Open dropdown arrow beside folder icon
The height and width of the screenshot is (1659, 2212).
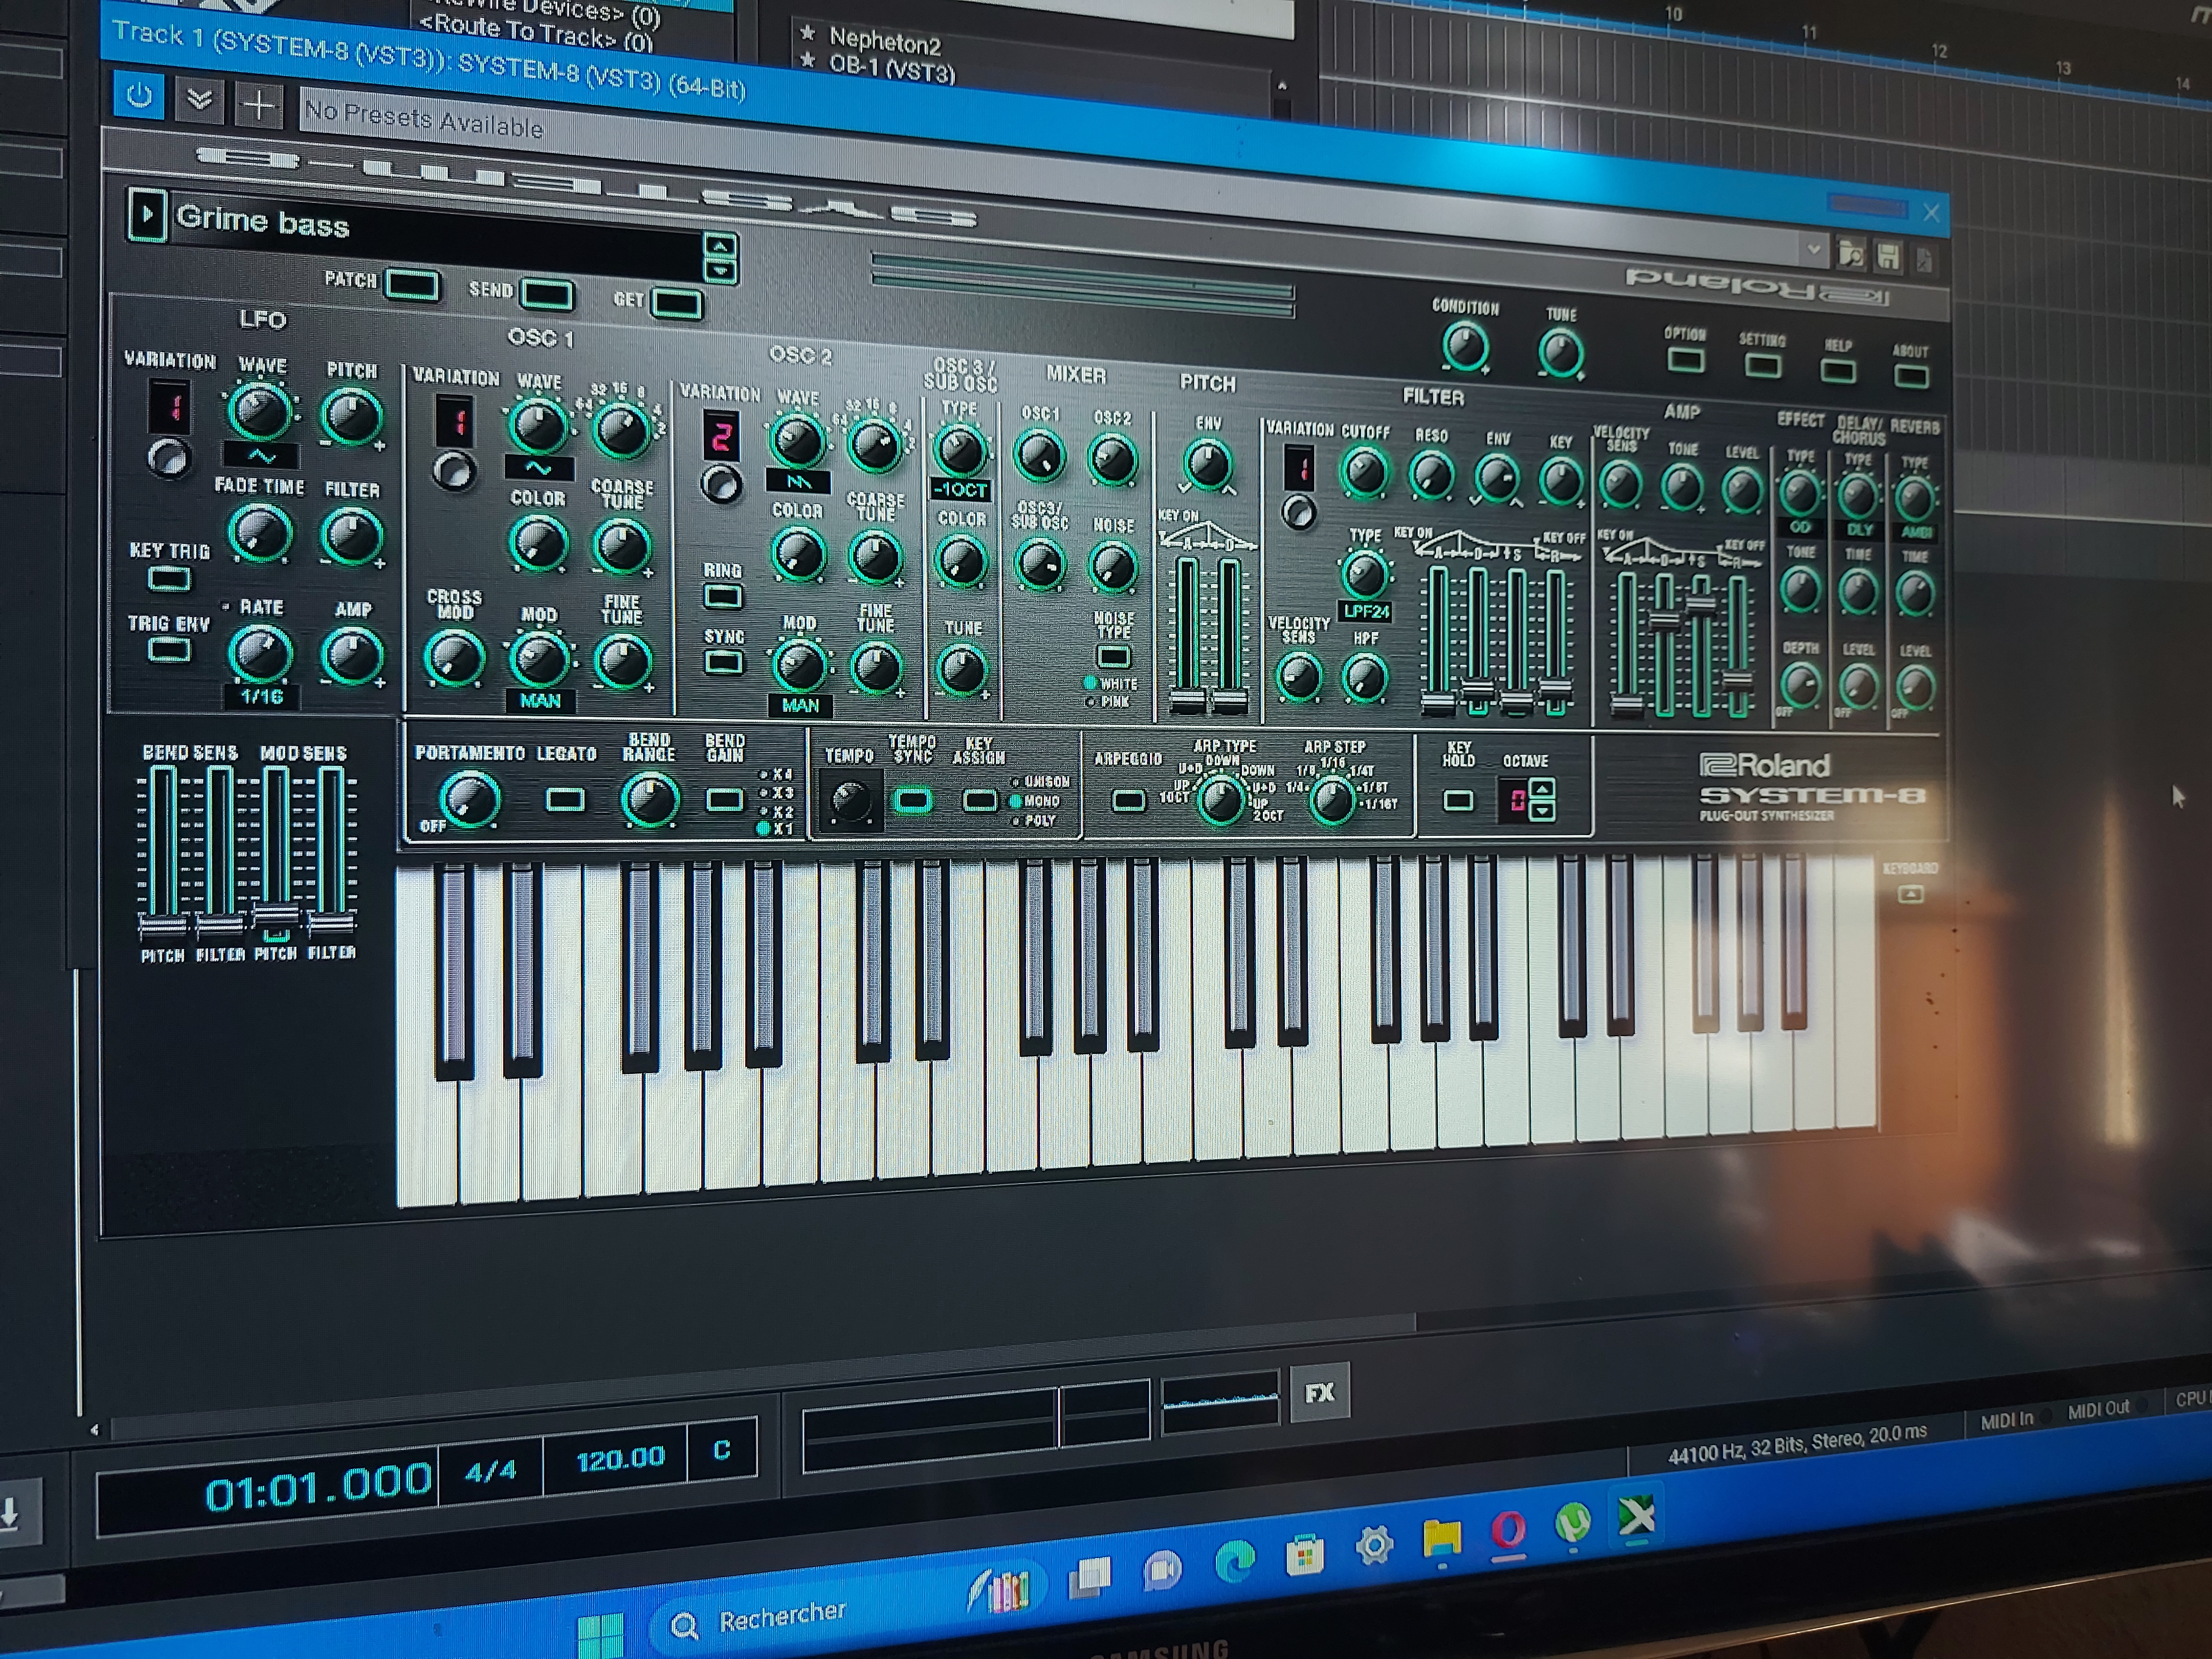[x=1813, y=249]
